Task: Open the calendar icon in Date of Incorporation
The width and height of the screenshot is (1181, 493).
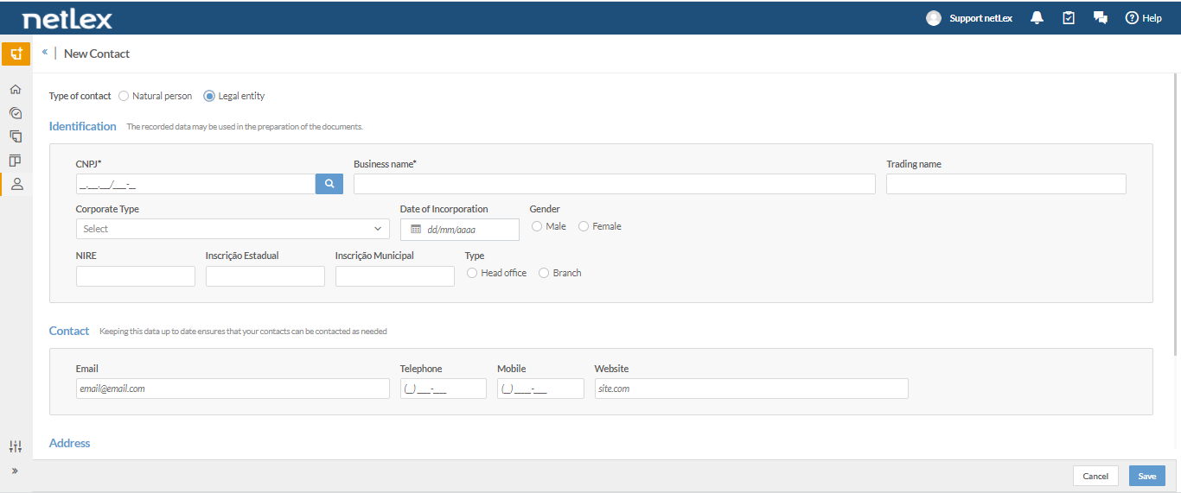Action: [415, 230]
